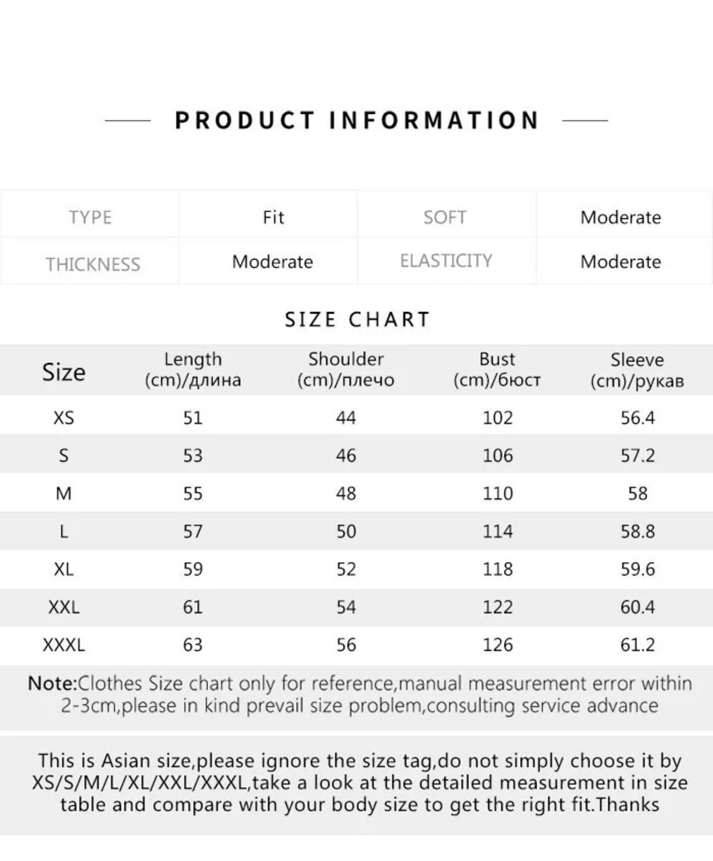Screen dimensions: 713x861
Task: Select the SOFT label cell
Action: (445, 217)
